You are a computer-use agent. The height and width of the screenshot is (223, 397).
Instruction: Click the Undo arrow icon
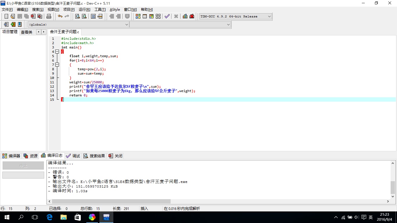pos(60,16)
